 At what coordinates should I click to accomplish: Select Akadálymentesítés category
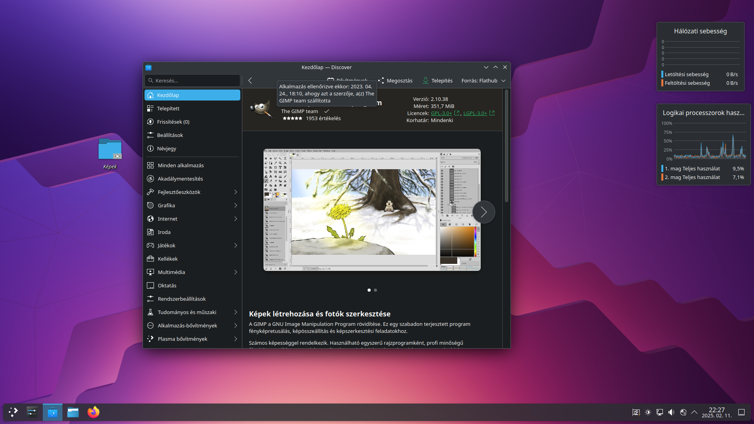click(x=192, y=179)
